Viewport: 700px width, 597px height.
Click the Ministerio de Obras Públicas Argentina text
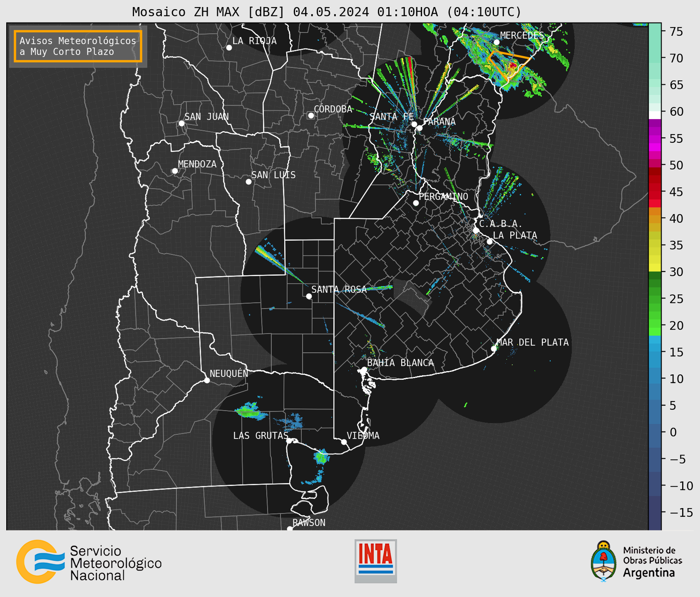click(x=652, y=561)
